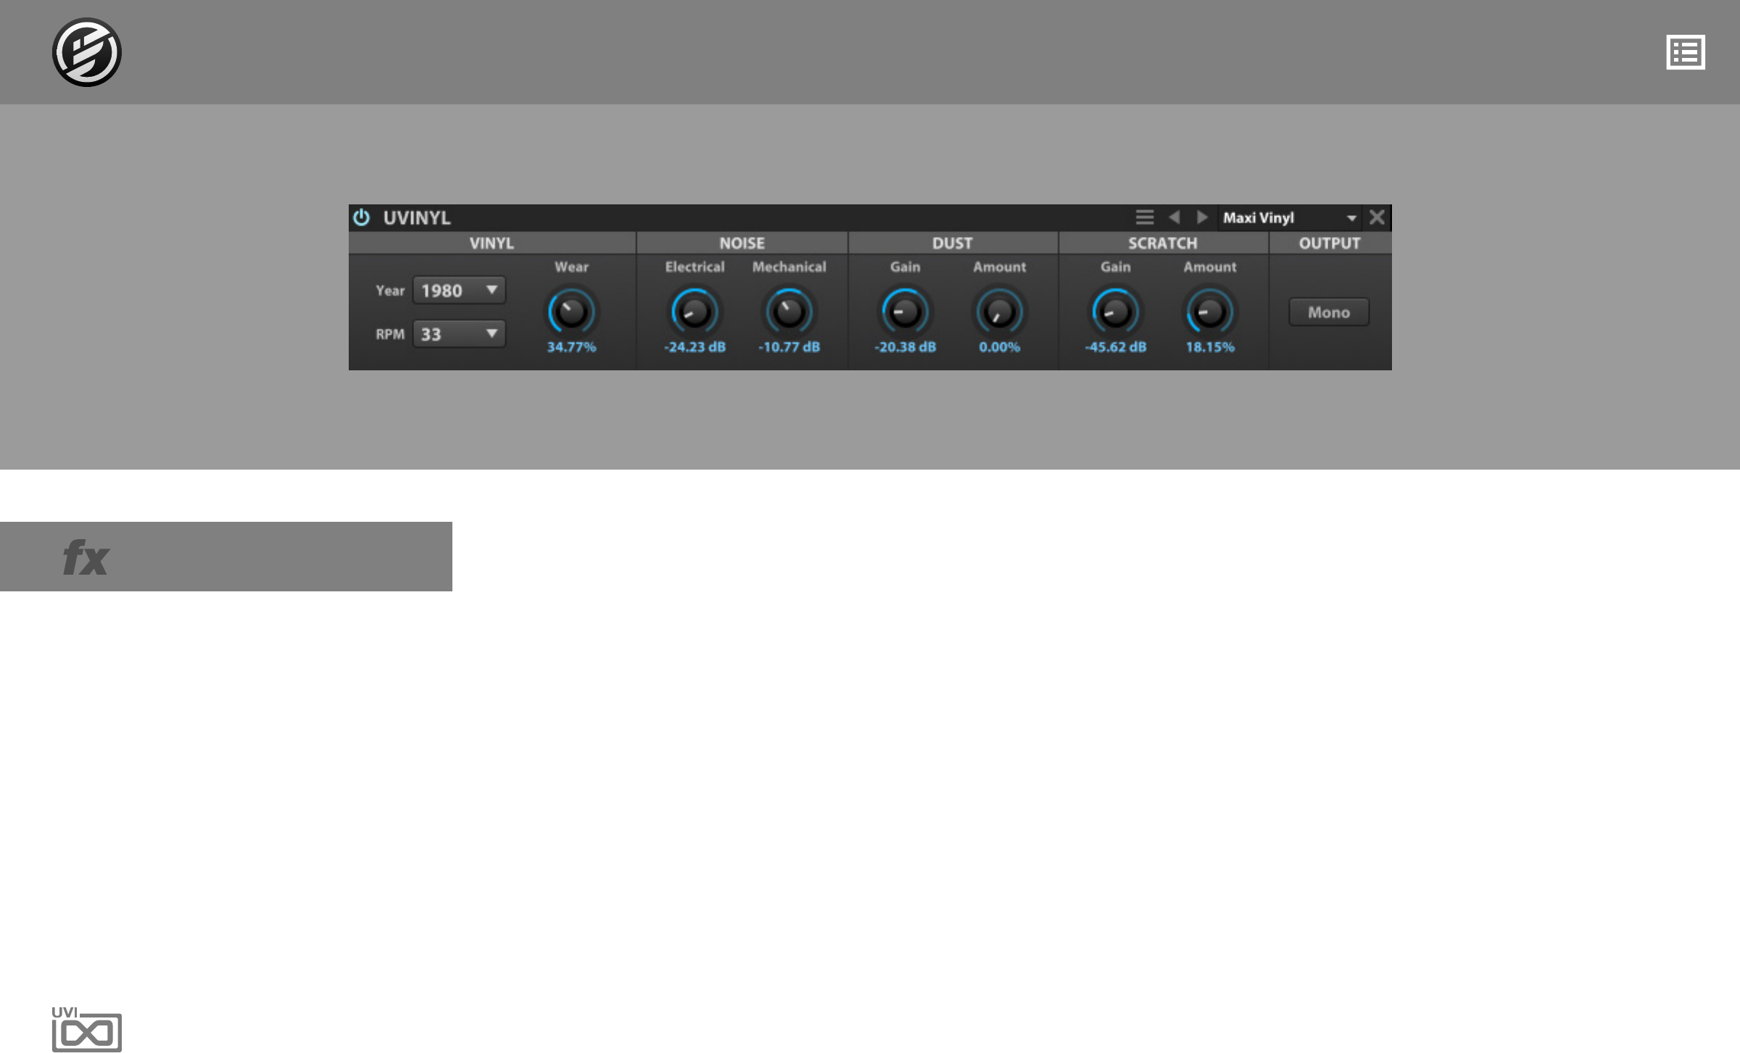Screen dimensions: 1740x1053
Task: Go to the next preset arrow
Action: pyautogui.click(x=1202, y=217)
